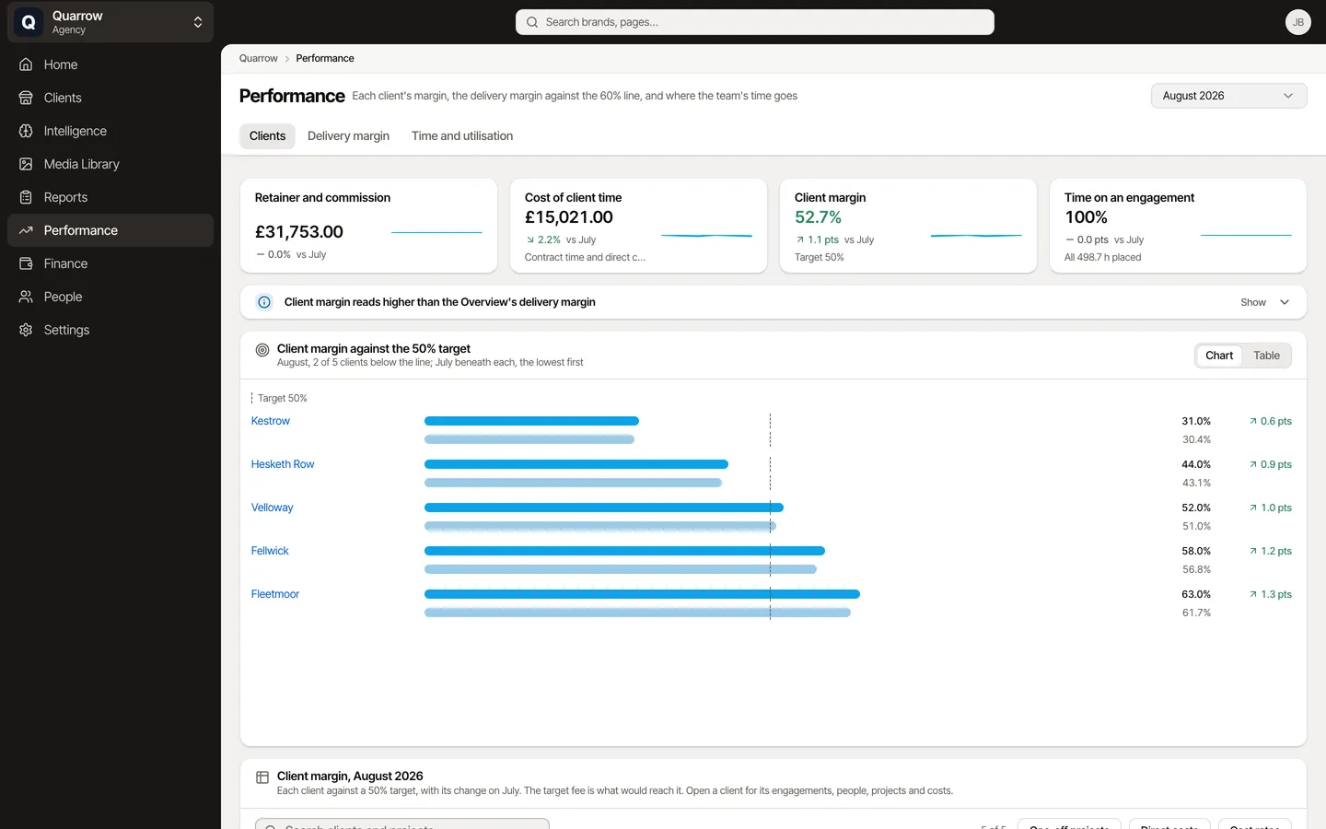This screenshot has height=829, width=1326.
Task: Click into the Search brands, pages field
Action: pos(755,22)
